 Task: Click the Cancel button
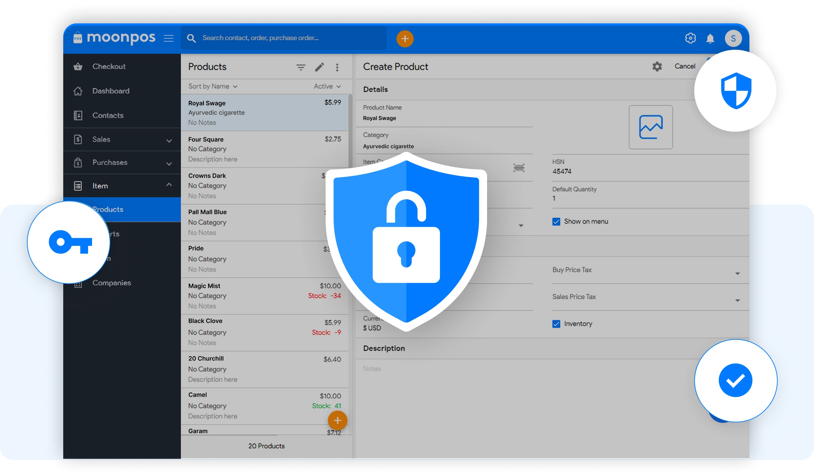(684, 66)
